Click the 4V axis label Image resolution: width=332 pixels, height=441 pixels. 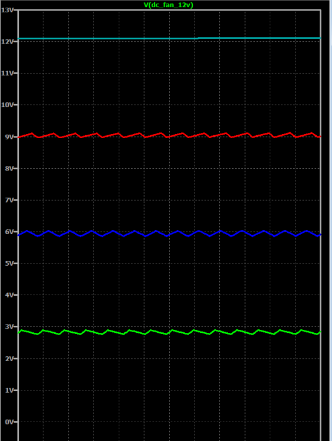9,295
